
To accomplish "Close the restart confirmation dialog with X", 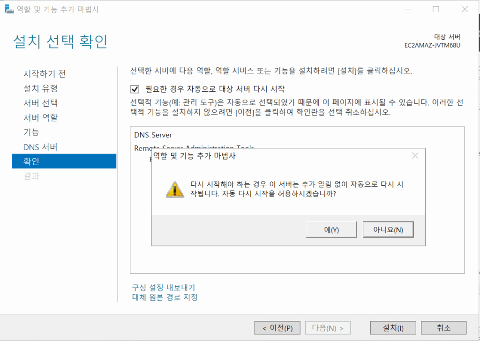I will pos(414,156).
